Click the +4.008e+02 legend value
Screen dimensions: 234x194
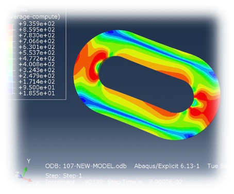click(37, 64)
